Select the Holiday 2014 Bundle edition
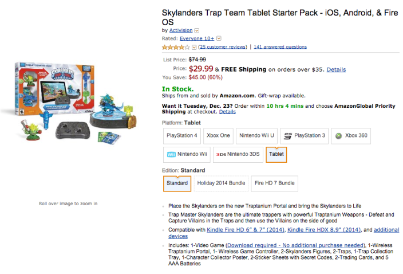This screenshot has width=403, height=274. 220,183
